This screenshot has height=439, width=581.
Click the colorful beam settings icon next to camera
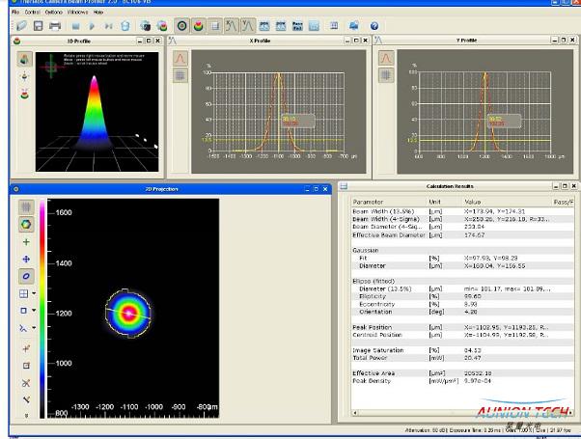[x=162, y=26]
